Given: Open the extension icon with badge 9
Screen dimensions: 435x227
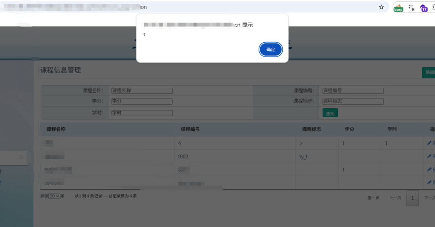Looking at the screenshot, I should [x=411, y=8].
